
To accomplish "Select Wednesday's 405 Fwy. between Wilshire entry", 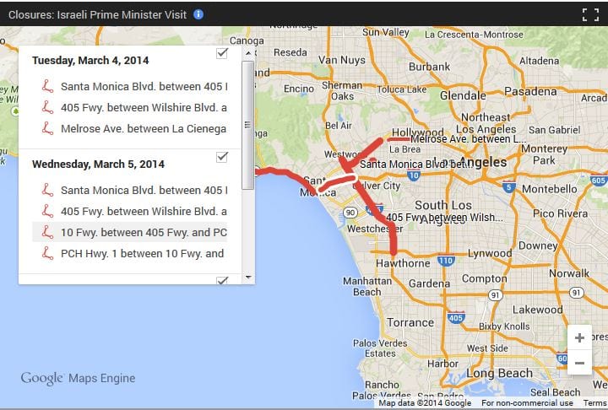I will (x=129, y=211).
